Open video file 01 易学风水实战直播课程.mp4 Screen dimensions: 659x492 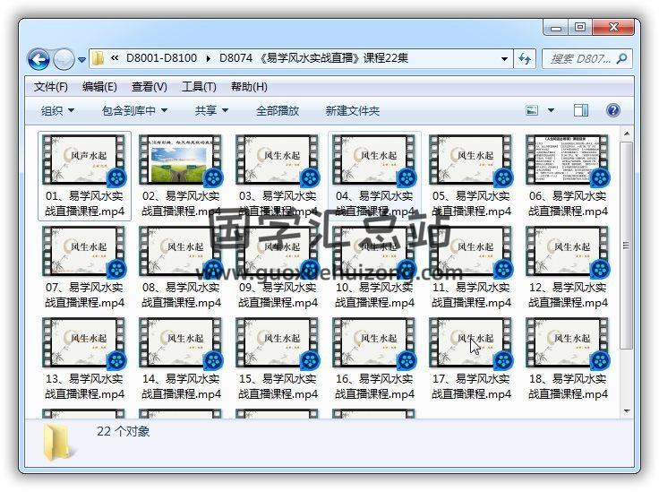[x=87, y=176]
